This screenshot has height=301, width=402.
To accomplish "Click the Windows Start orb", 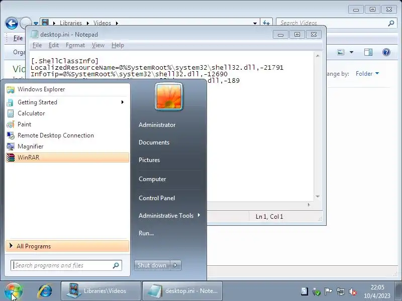I will (x=14, y=291).
